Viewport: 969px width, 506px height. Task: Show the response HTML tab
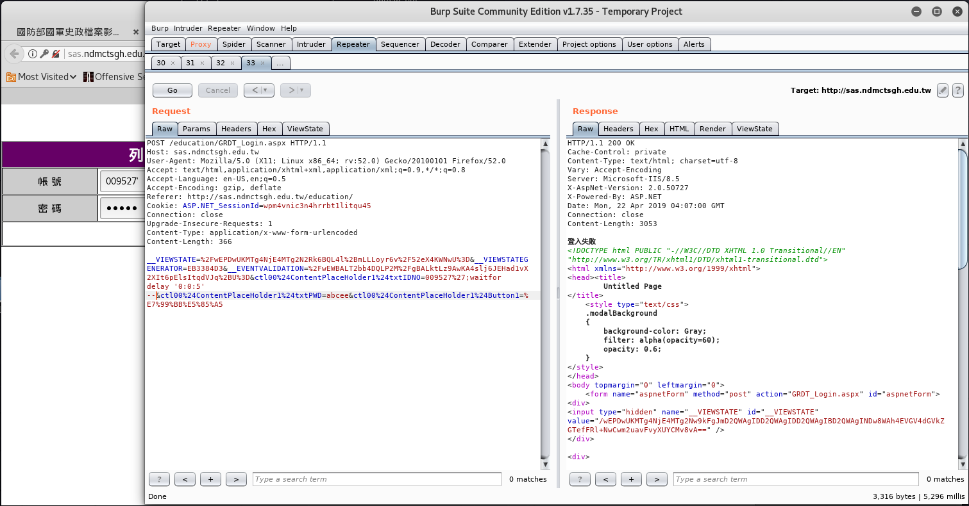pyautogui.click(x=679, y=129)
